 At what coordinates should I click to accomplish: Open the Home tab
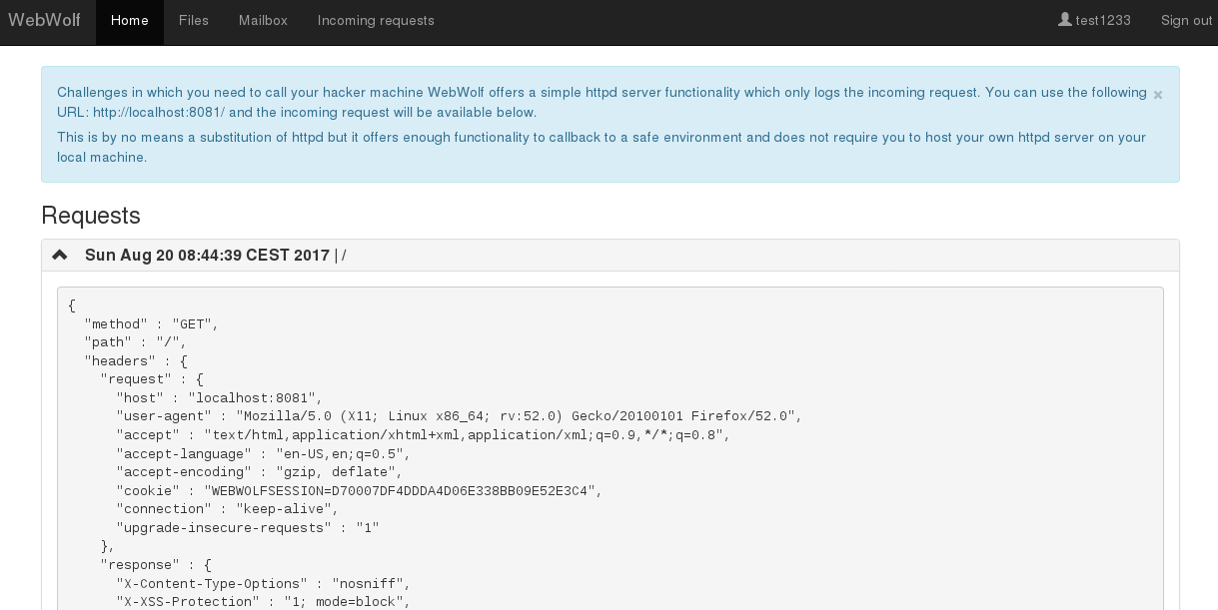130,21
